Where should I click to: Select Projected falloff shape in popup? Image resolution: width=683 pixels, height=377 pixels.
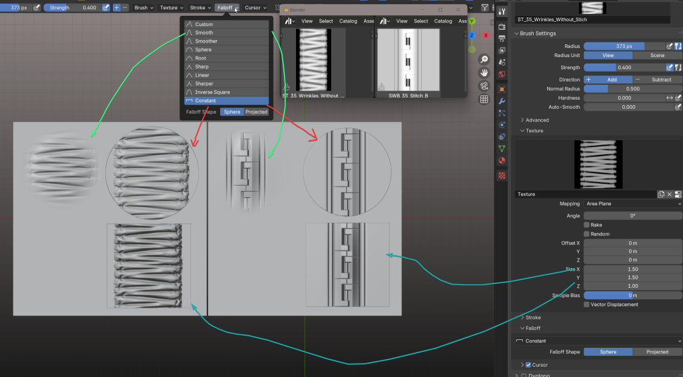256,112
